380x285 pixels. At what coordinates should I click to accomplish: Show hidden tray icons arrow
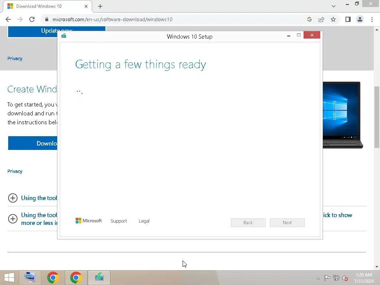(318, 278)
